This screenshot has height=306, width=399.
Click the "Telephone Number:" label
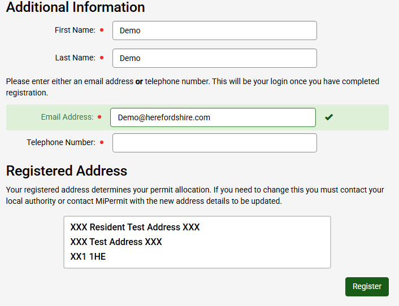click(x=61, y=143)
